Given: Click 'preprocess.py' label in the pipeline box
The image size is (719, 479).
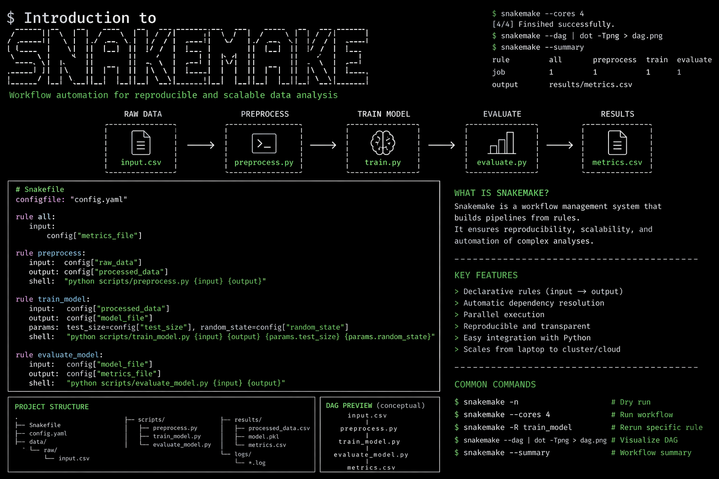Looking at the screenshot, I should point(264,162).
